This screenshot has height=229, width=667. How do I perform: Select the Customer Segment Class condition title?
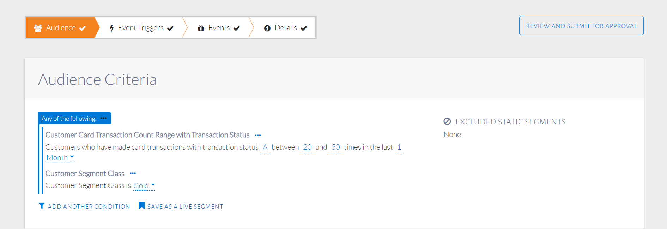tap(85, 174)
